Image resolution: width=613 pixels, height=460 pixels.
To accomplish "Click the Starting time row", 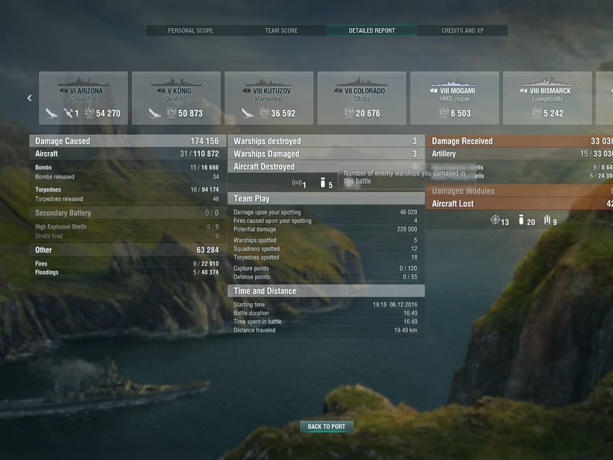I will click(x=326, y=304).
